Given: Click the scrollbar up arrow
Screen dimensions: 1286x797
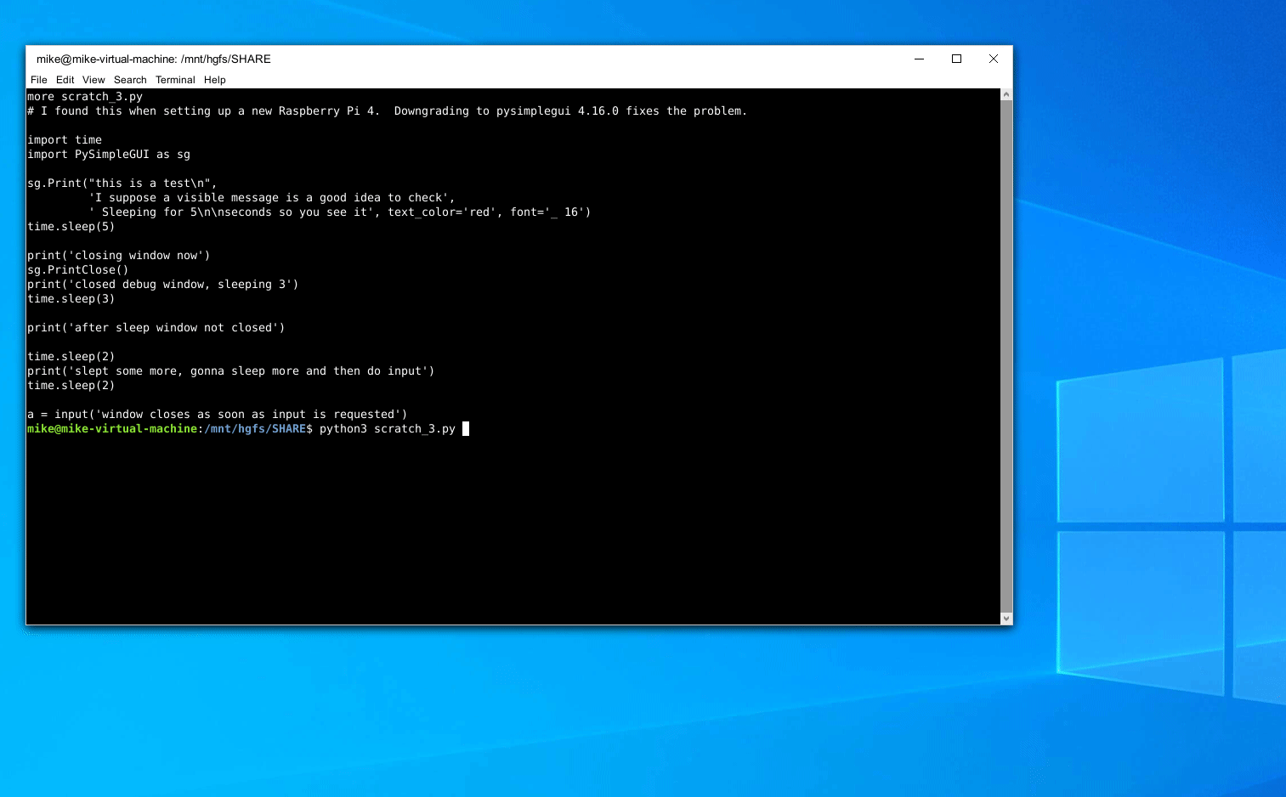Looking at the screenshot, I should coord(1006,93).
